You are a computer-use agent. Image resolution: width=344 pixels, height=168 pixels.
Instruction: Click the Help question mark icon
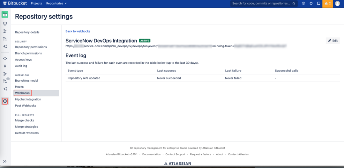[303, 4]
